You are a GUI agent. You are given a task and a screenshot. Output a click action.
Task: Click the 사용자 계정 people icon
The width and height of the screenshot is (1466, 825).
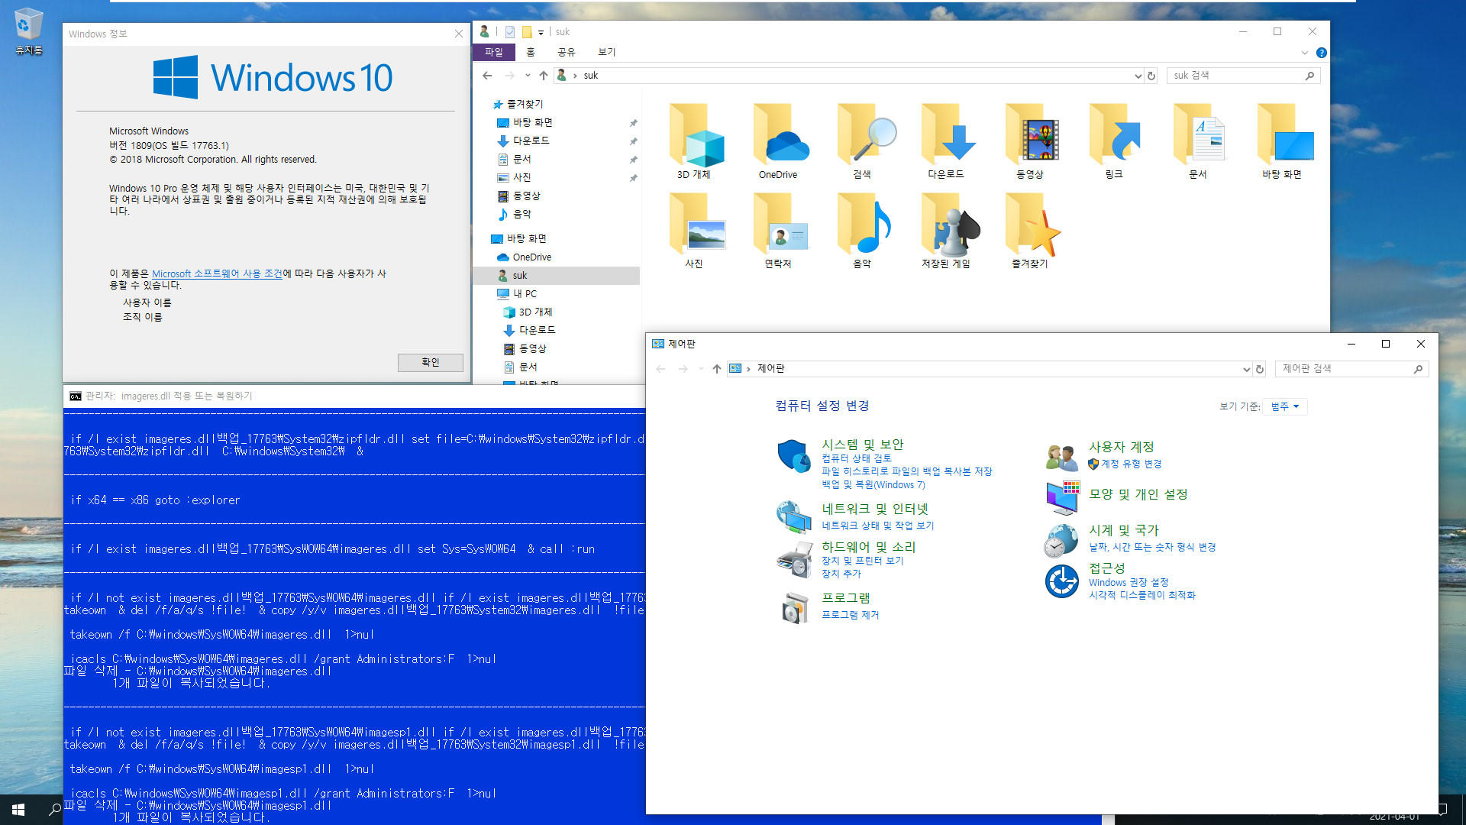[1061, 457]
